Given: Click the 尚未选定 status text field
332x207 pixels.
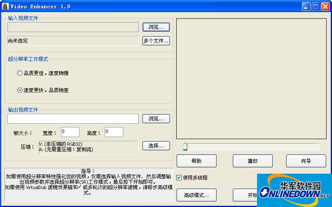Looking at the screenshot, I should 73,41.
